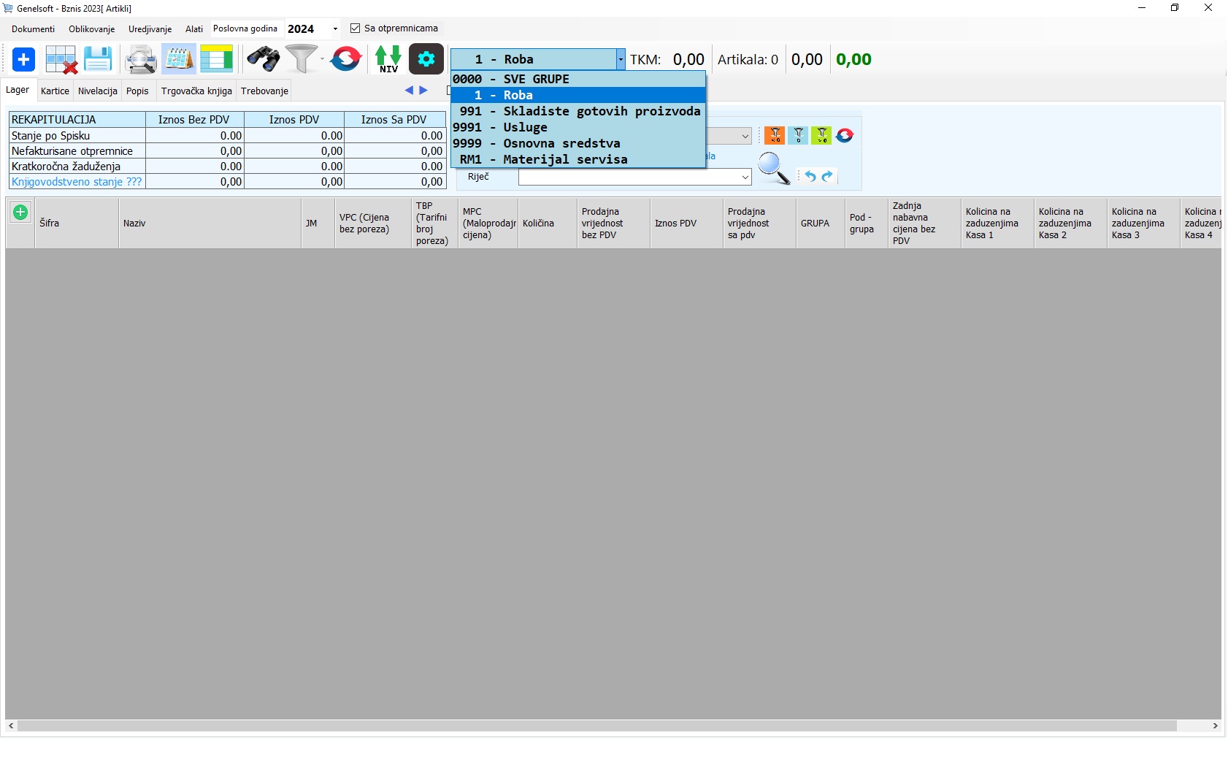Switch to the Popis tab
The width and height of the screenshot is (1228, 767).
click(137, 91)
